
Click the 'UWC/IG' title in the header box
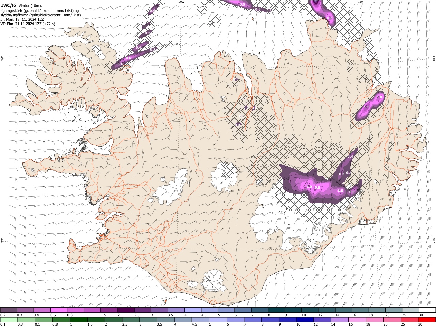point(8,5)
